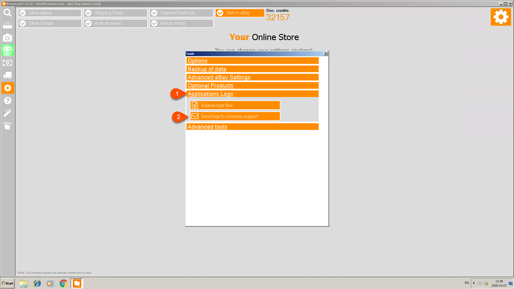
Task: Open the eBay cards icon in sidebar
Action: click(7, 125)
